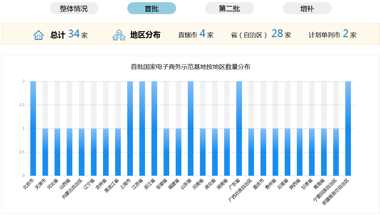Click the 直辖市 count 4
Viewport: 380px width, 215px height.
point(202,34)
